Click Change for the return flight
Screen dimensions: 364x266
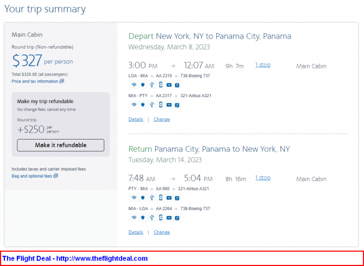pos(161,232)
